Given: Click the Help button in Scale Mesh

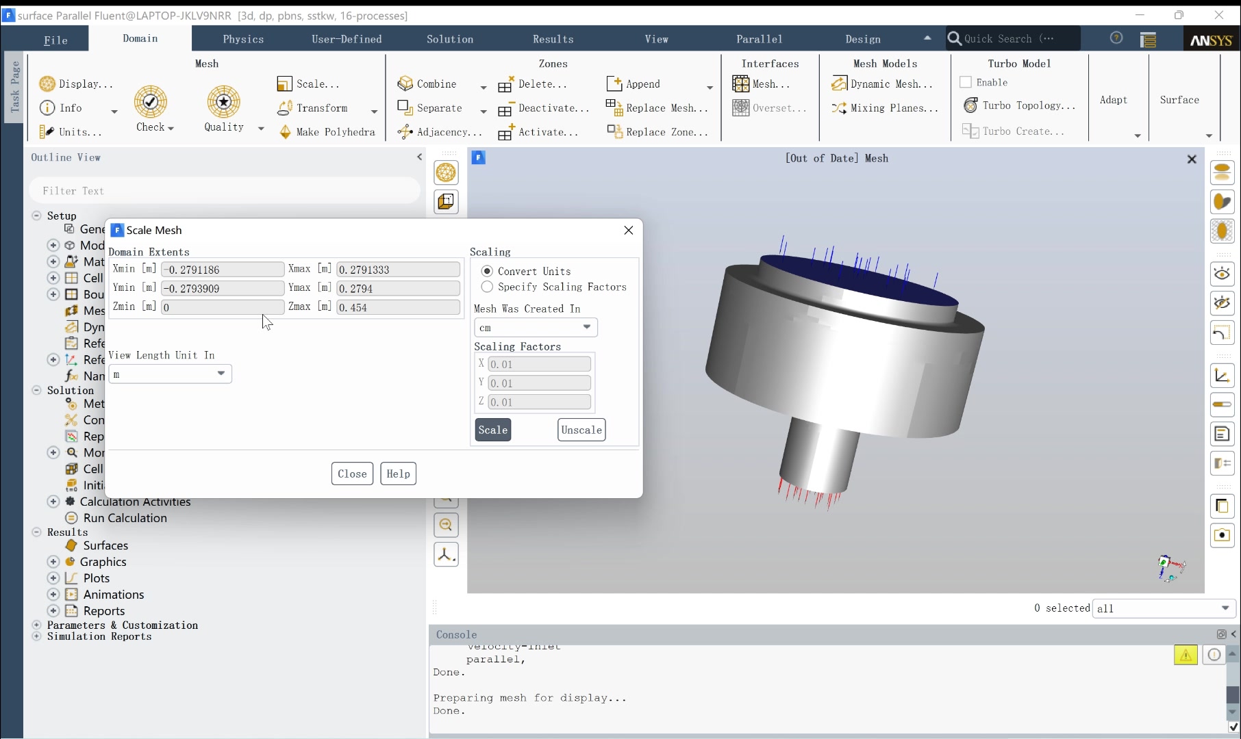Looking at the screenshot, I should 398,474.
